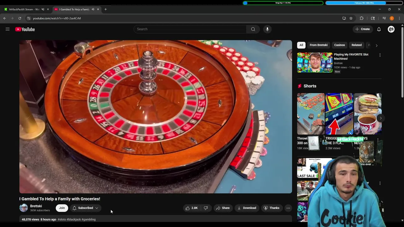Click the roulette video player
This screenshot has height=227, width=404.
[x=156, y=117]
